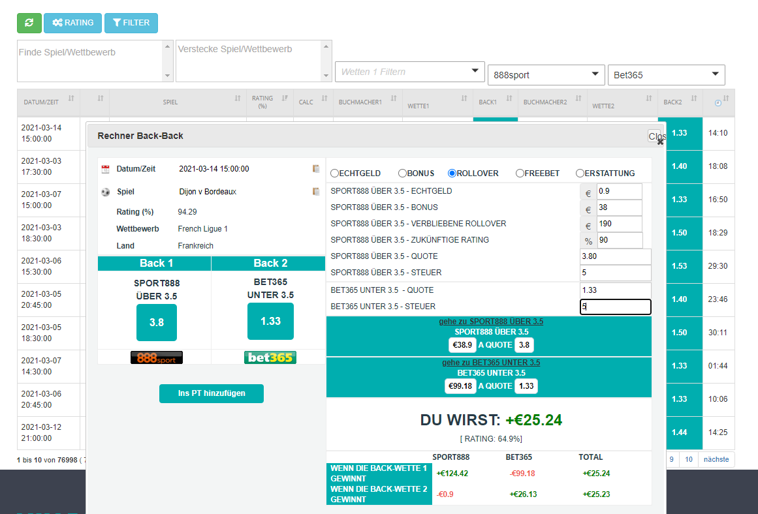Click the calendar icon beside Datum/Zeit
The image size is (758, 514).
coord(105,169)
